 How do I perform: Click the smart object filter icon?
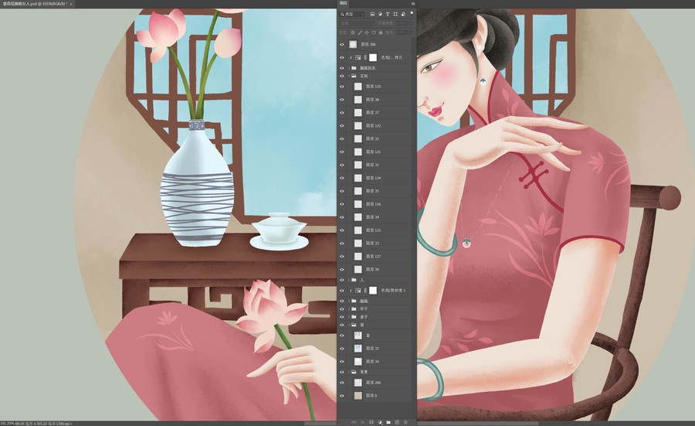403,14
